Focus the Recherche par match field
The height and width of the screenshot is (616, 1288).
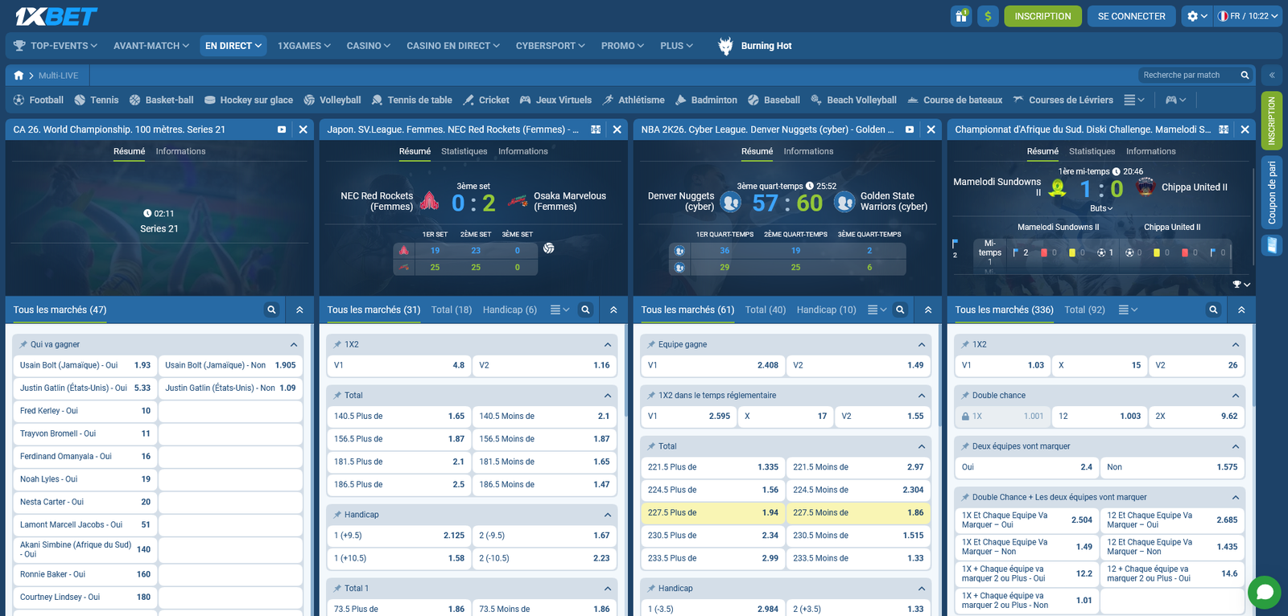(x=1188, y=76)
